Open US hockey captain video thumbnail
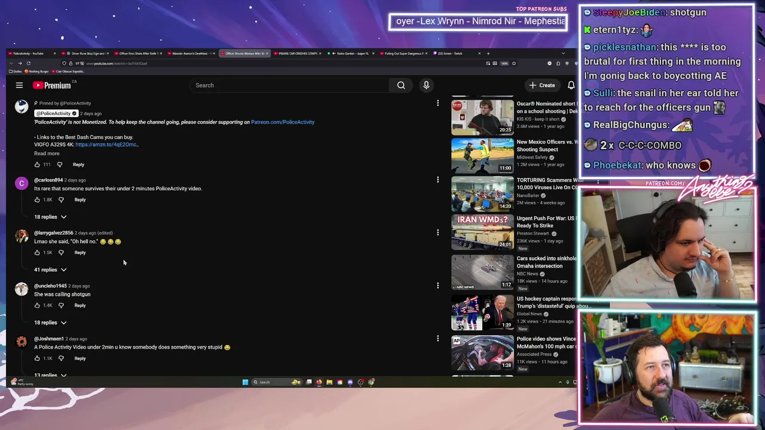765x430 pixels. click(482, 312)
